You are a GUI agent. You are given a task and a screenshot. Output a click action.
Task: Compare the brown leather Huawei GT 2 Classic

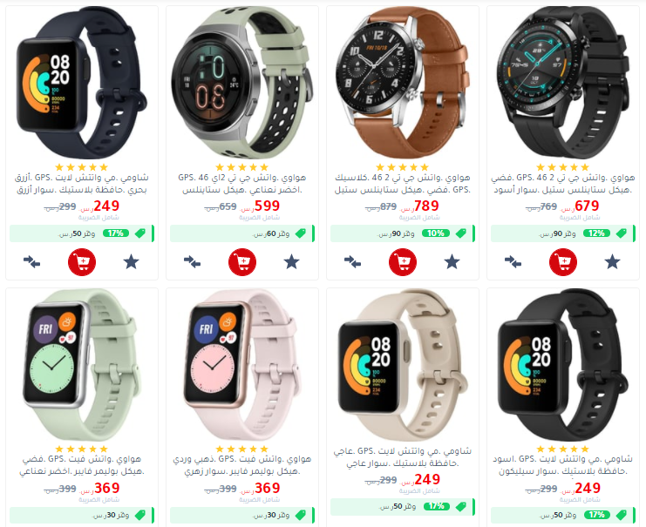coord(352,262)
